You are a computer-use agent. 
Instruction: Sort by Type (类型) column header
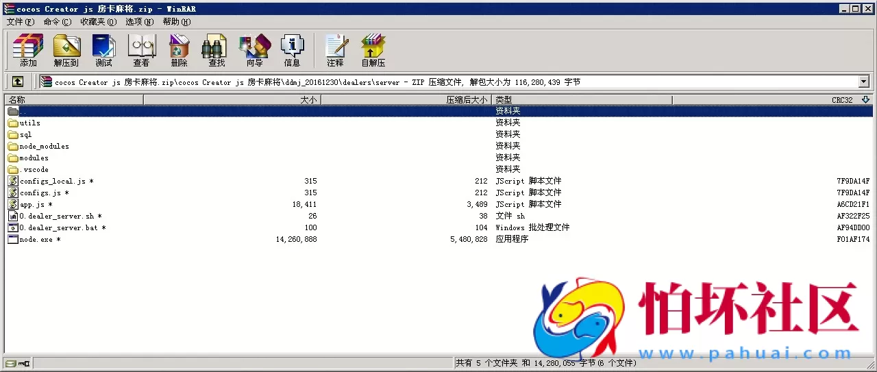pos(582,100)
